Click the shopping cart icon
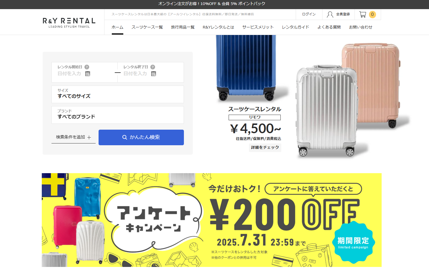Image resolution: width=429 pixels, height=269 pixels. (x=363, y=14)
